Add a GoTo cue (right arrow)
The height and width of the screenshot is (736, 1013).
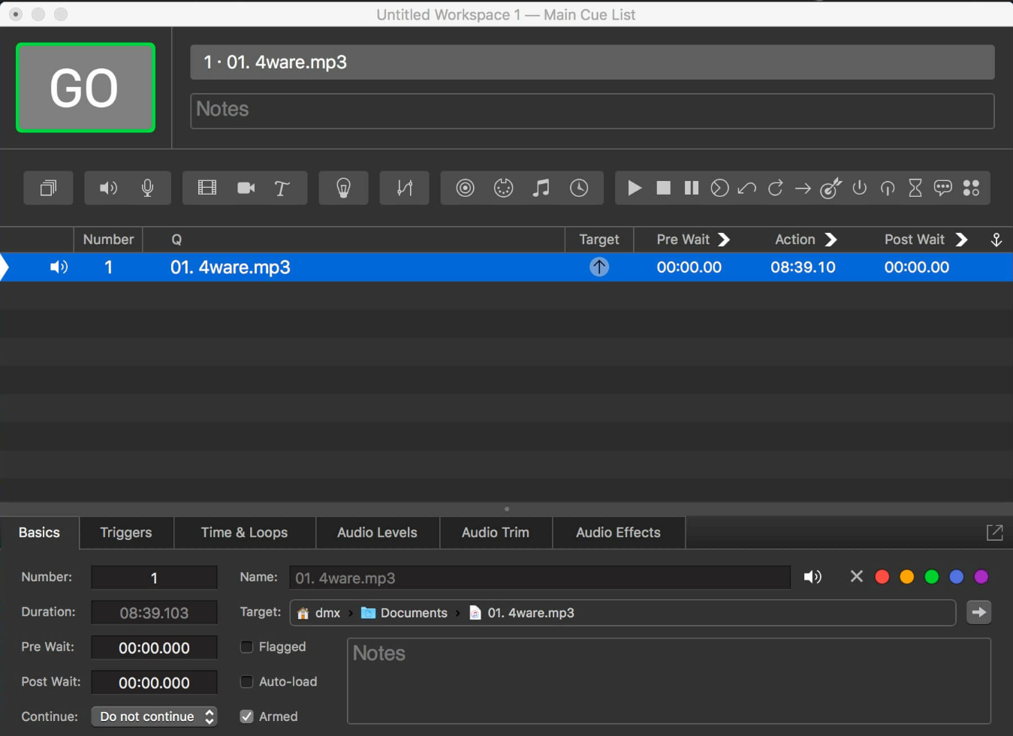tap(803, 188)
